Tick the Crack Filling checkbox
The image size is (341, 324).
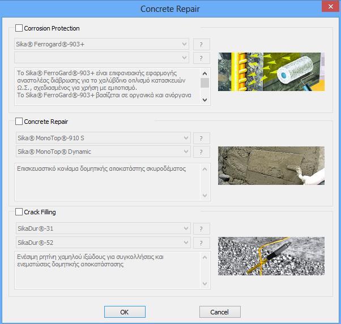tap(19, 211)
